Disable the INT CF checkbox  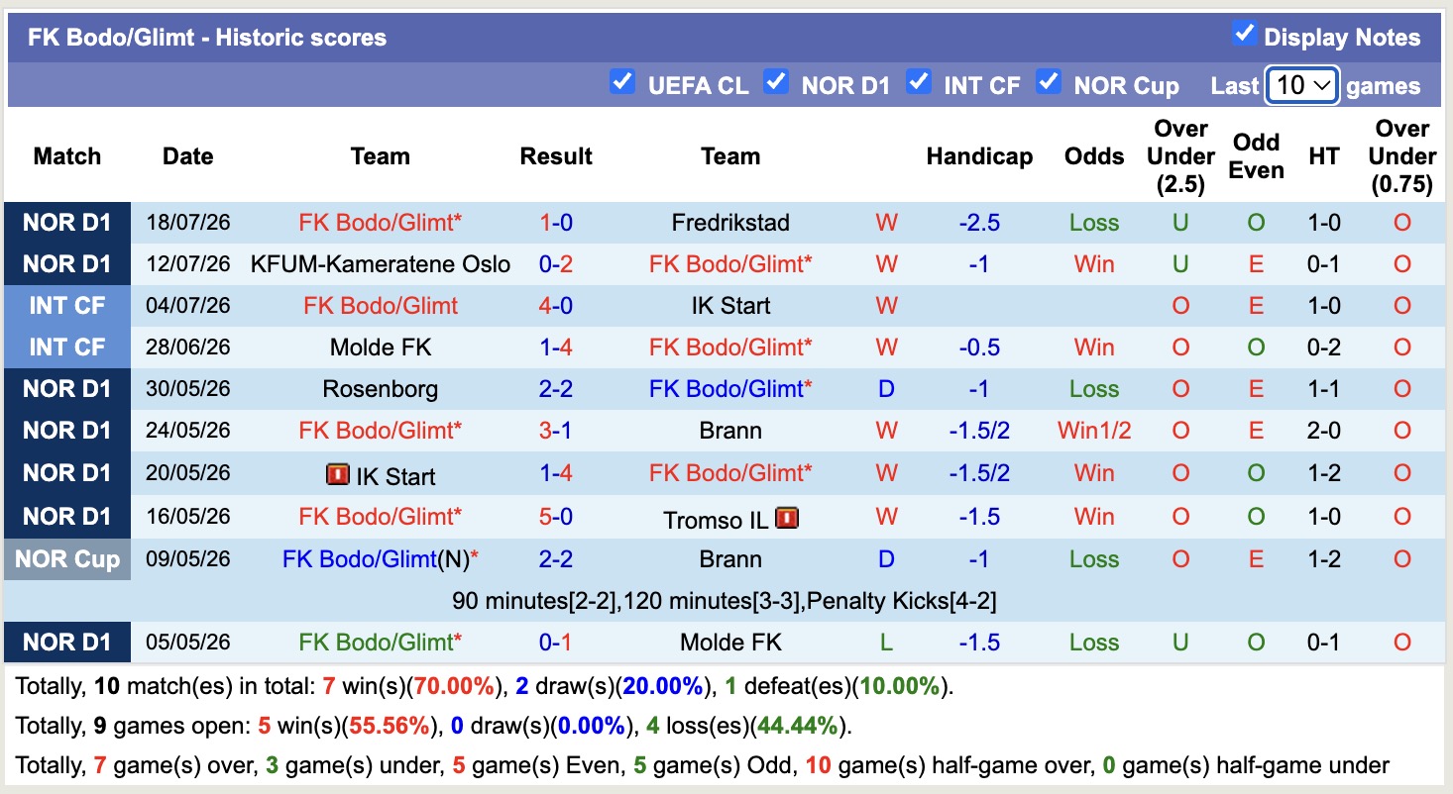coord(919,82)
